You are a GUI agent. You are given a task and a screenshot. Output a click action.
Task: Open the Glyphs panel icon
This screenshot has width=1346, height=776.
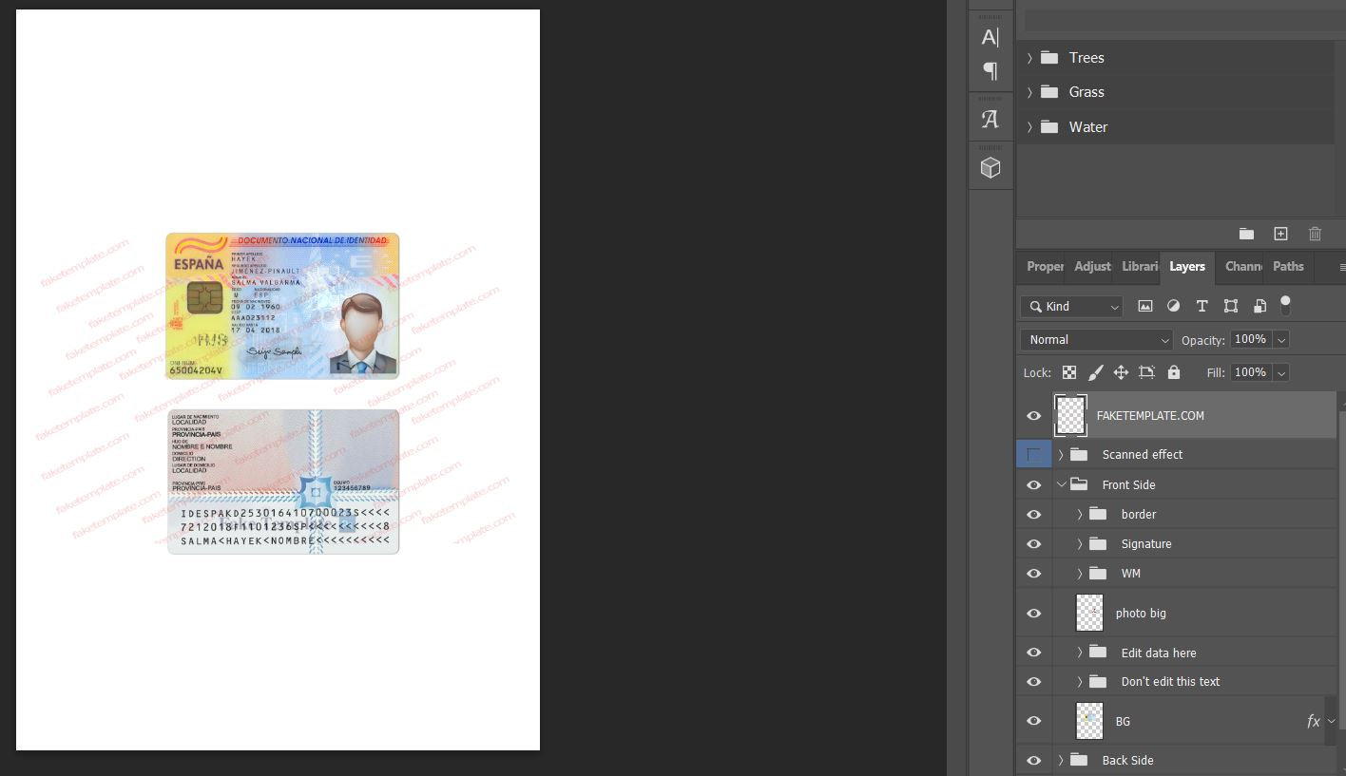click(x=990, y=120)
